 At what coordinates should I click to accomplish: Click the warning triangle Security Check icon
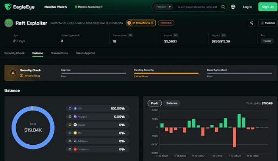click(13, 73)
